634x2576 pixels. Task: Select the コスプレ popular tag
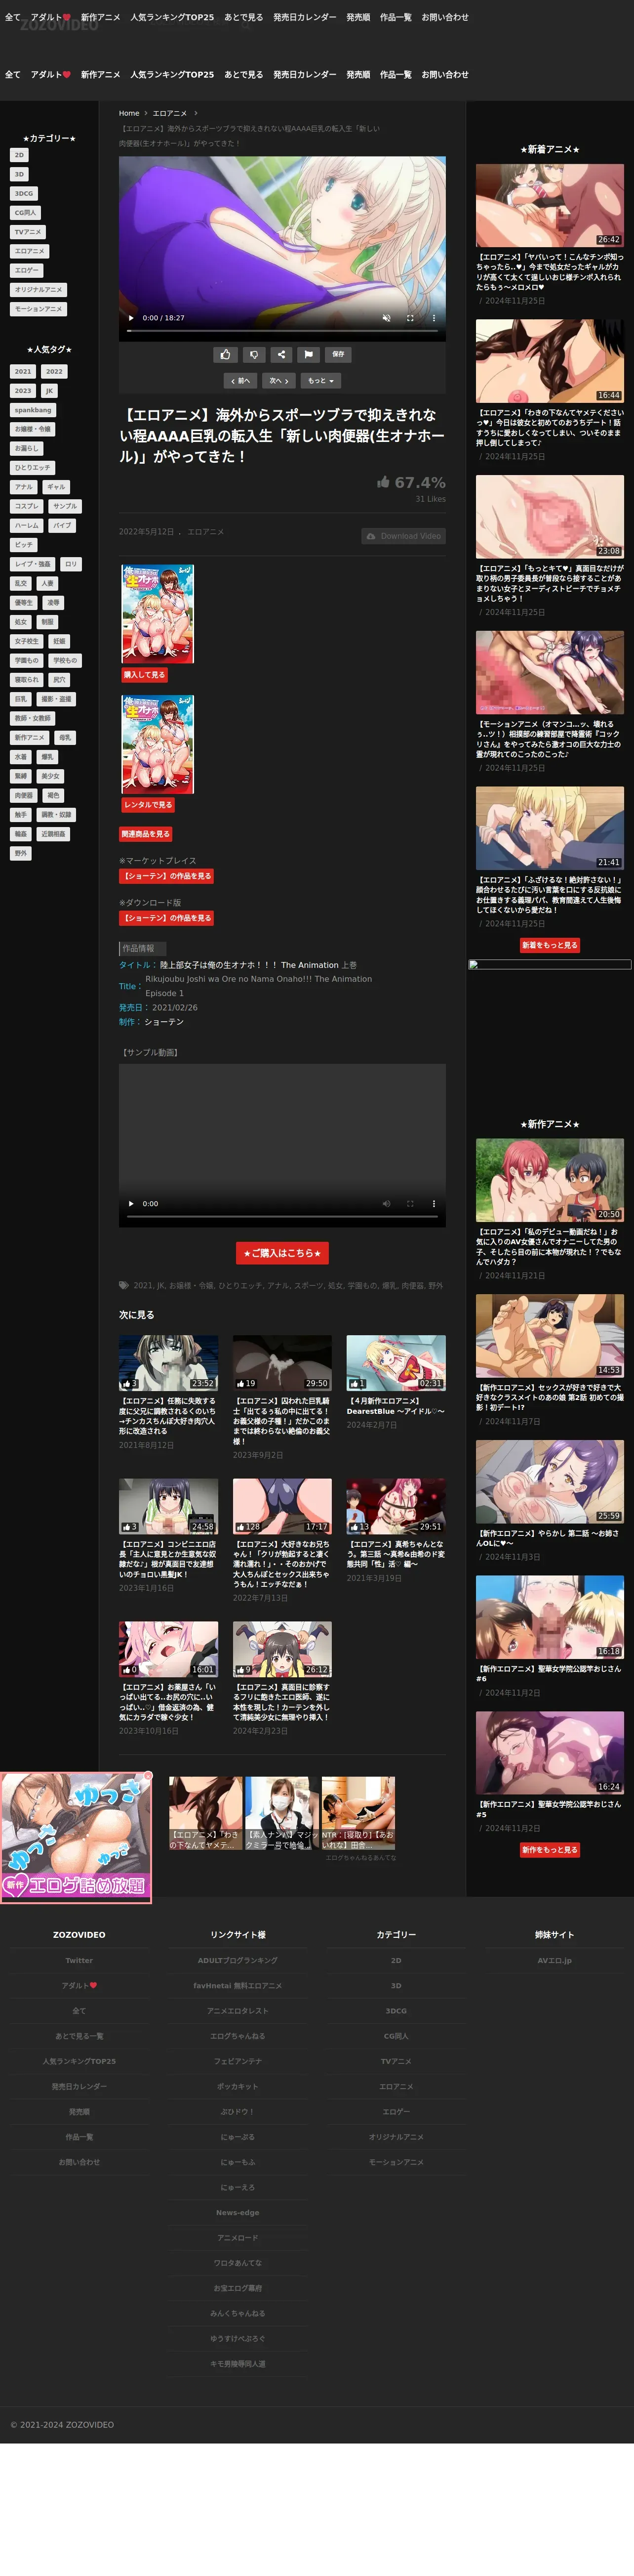(x=27, y=506)
